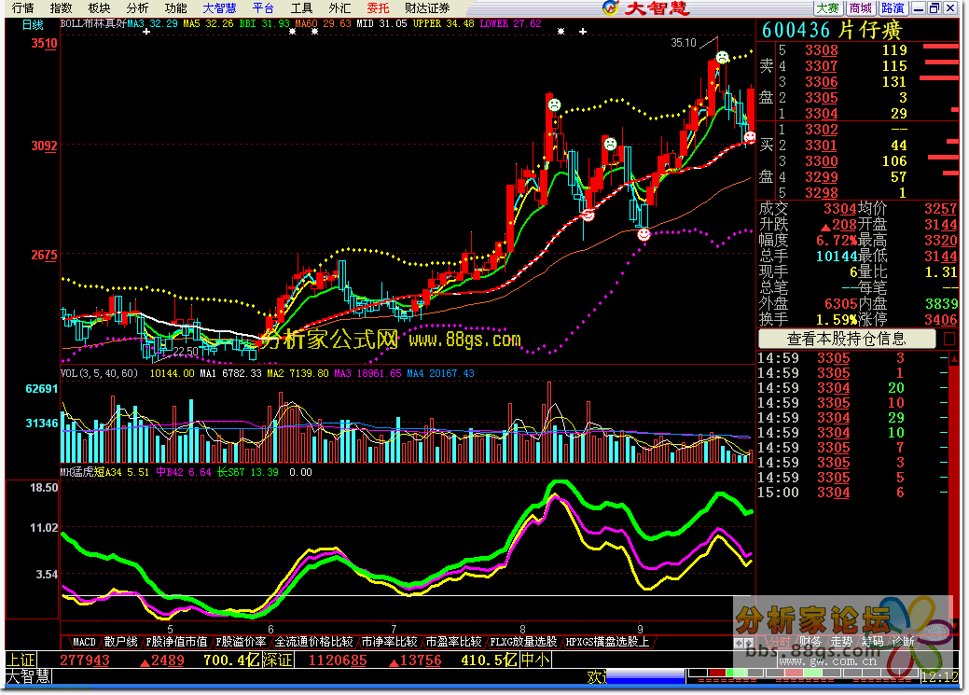The width and height of the screenshot is (969, 695).
Task: Select the 财务 tab at the bottom right
Action: click(810, 642)
